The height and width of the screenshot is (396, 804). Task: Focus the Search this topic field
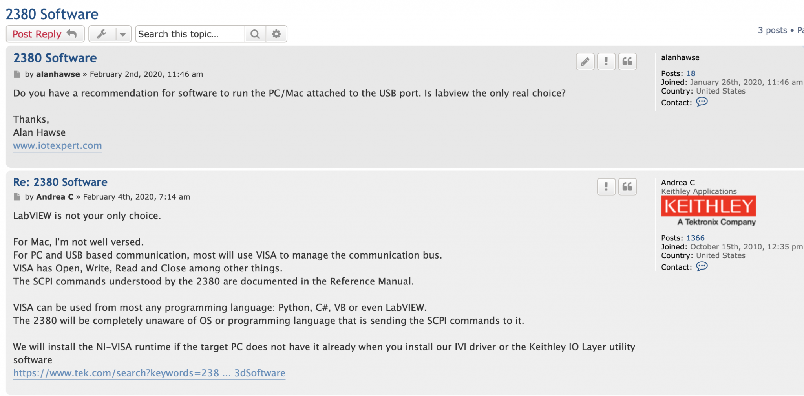click(x=190, y=34)
